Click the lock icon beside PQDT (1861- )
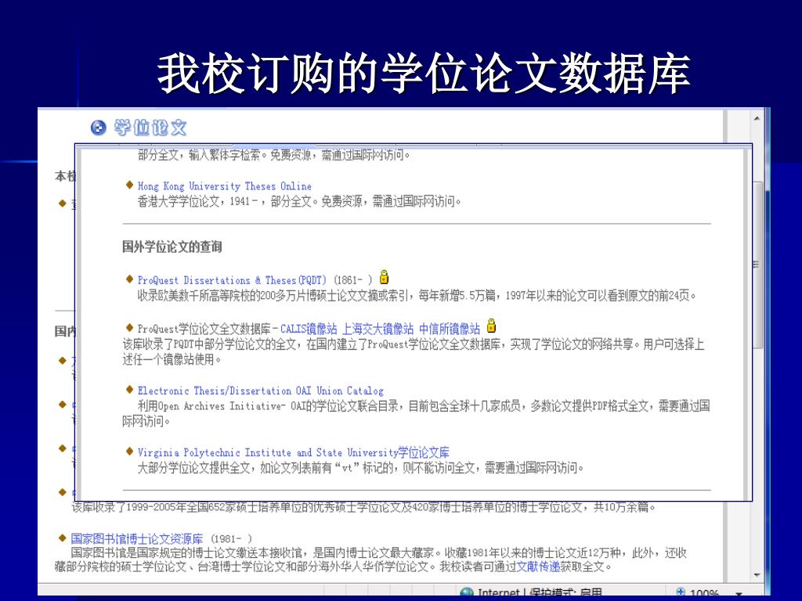This screenshot has height=601, width=802. 384,278
